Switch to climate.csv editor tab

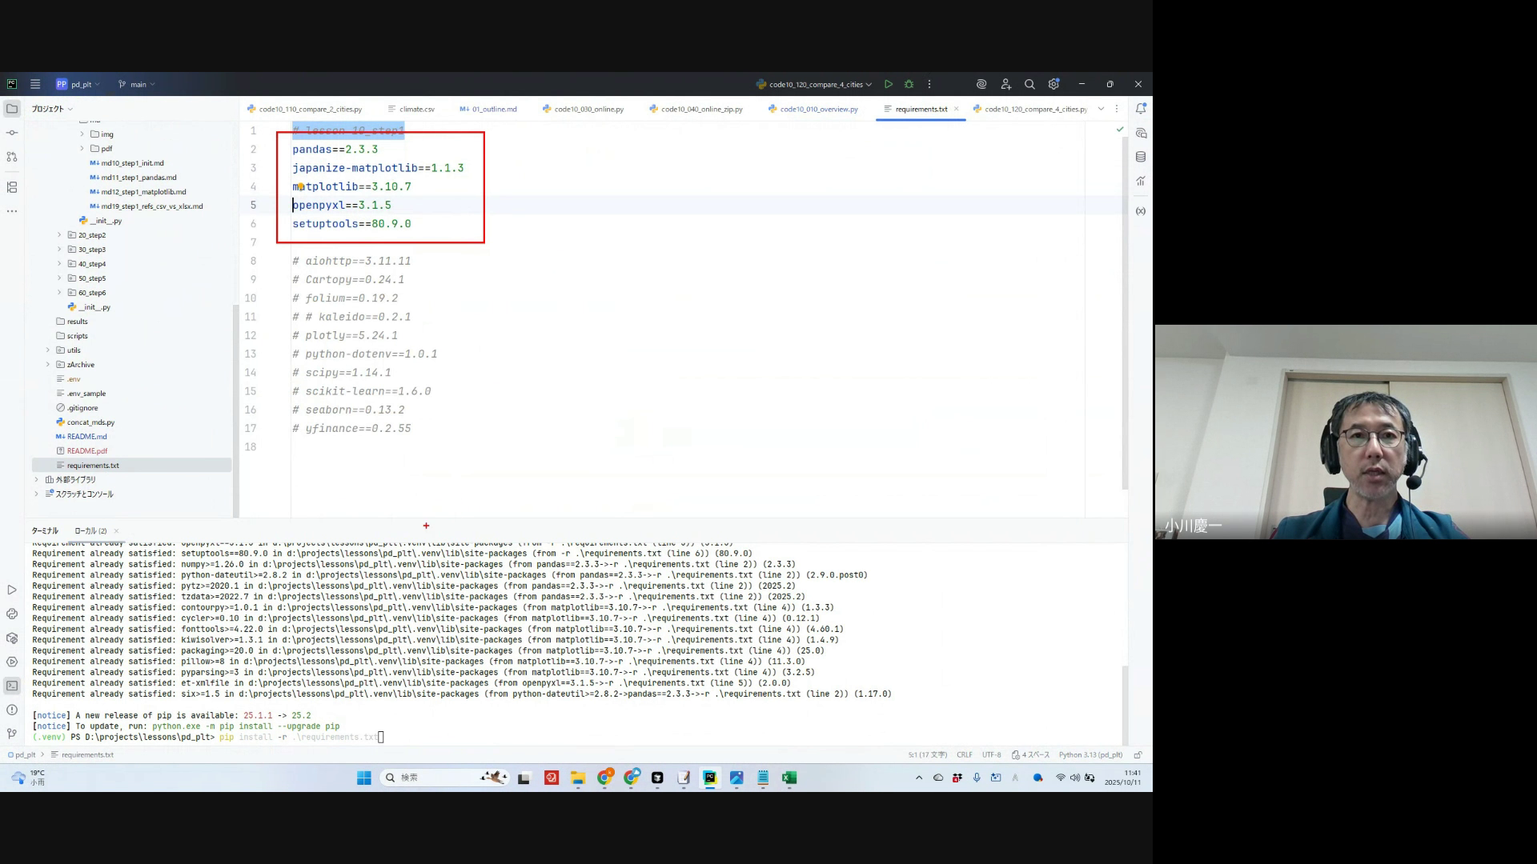[415, 109]
